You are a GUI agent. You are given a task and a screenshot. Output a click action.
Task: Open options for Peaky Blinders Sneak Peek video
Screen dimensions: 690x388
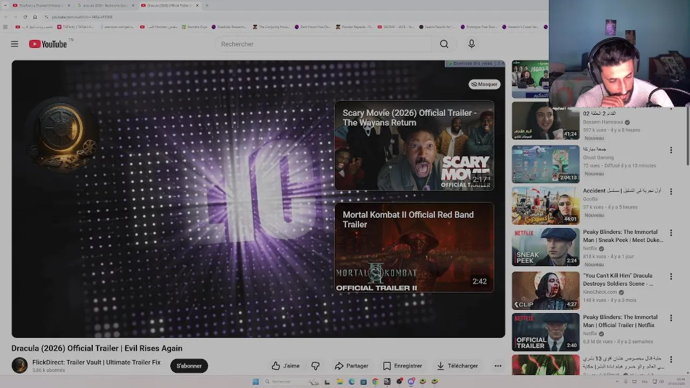pyautogui.click(x=671, y=233)
